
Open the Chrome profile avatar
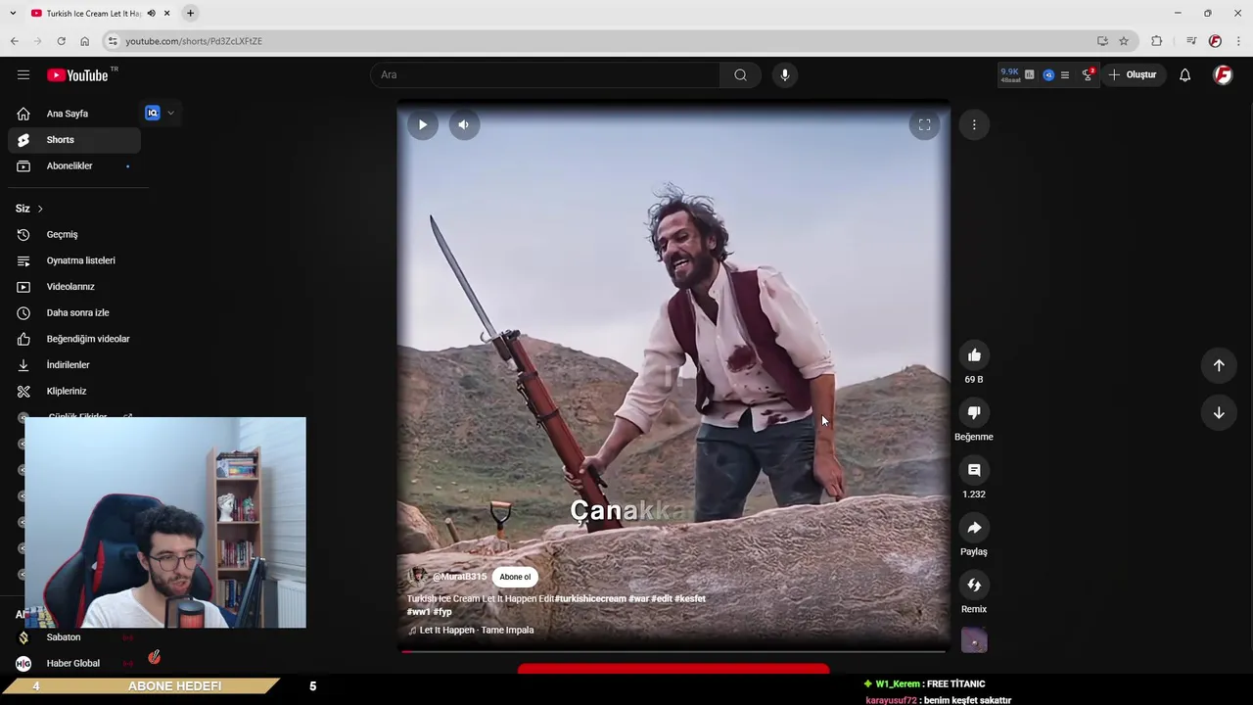(x=1215, y=41)
